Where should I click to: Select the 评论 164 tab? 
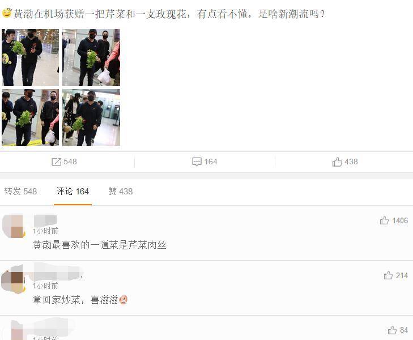73,191
